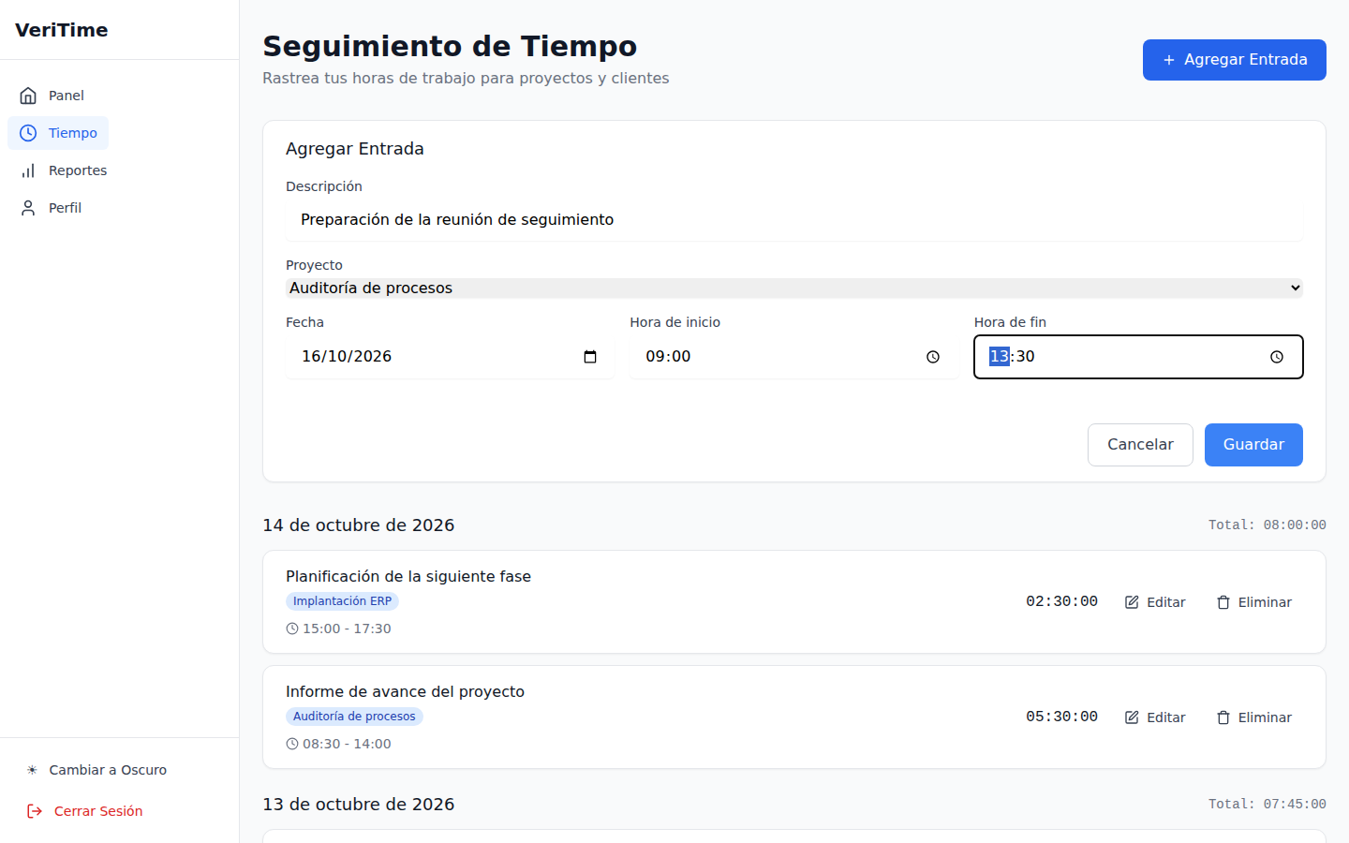The width and height of the screenshot is (1349, 843).
Task: Click the 14 de octubre de 2026 heading
Action: click(x=358, y=525)
